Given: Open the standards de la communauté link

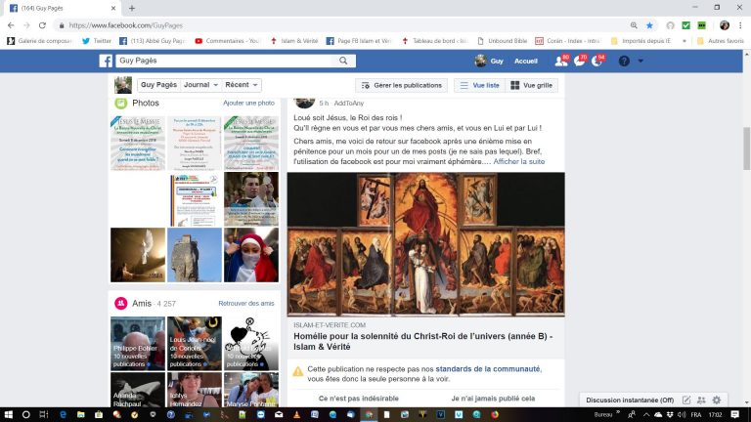Looking at the screenshot, I should 487,369.
